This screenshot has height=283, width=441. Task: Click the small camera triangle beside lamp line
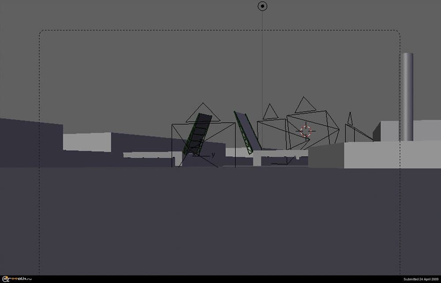tap(270, 112)
